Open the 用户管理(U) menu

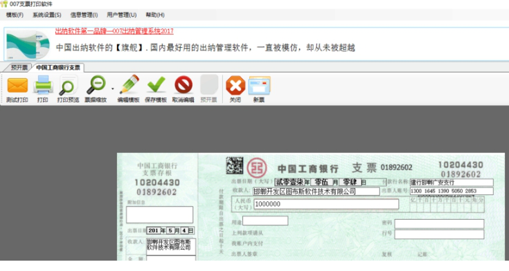[x=122, y=15]
